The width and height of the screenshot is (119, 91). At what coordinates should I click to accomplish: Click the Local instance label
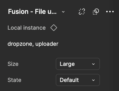pyautogui.click(x=27, y=28)
